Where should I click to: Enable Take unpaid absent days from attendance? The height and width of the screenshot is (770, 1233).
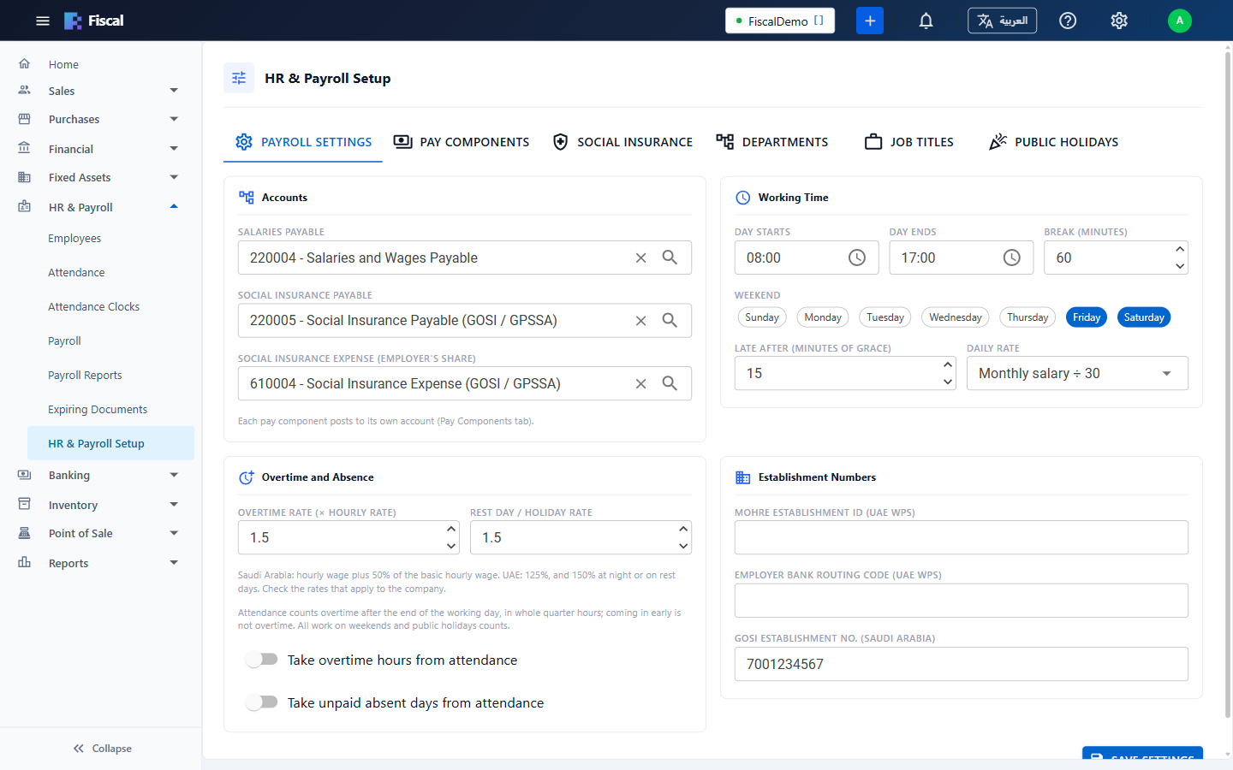(x=262, y=702)
